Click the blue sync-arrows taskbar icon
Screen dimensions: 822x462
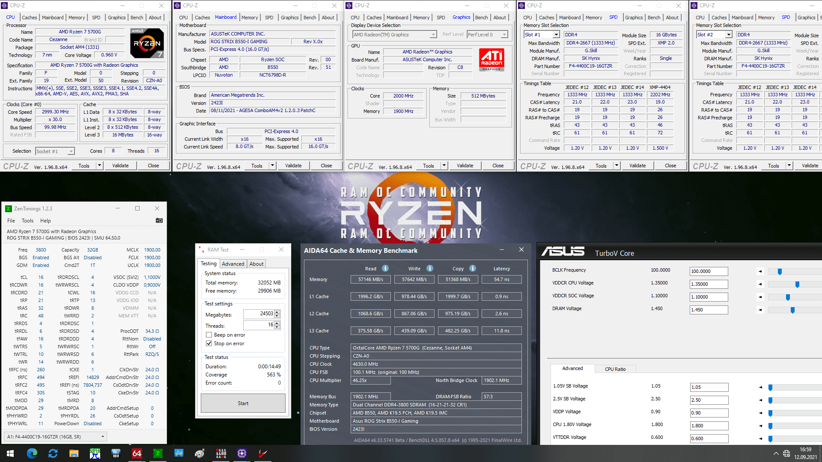click(53, 453)
